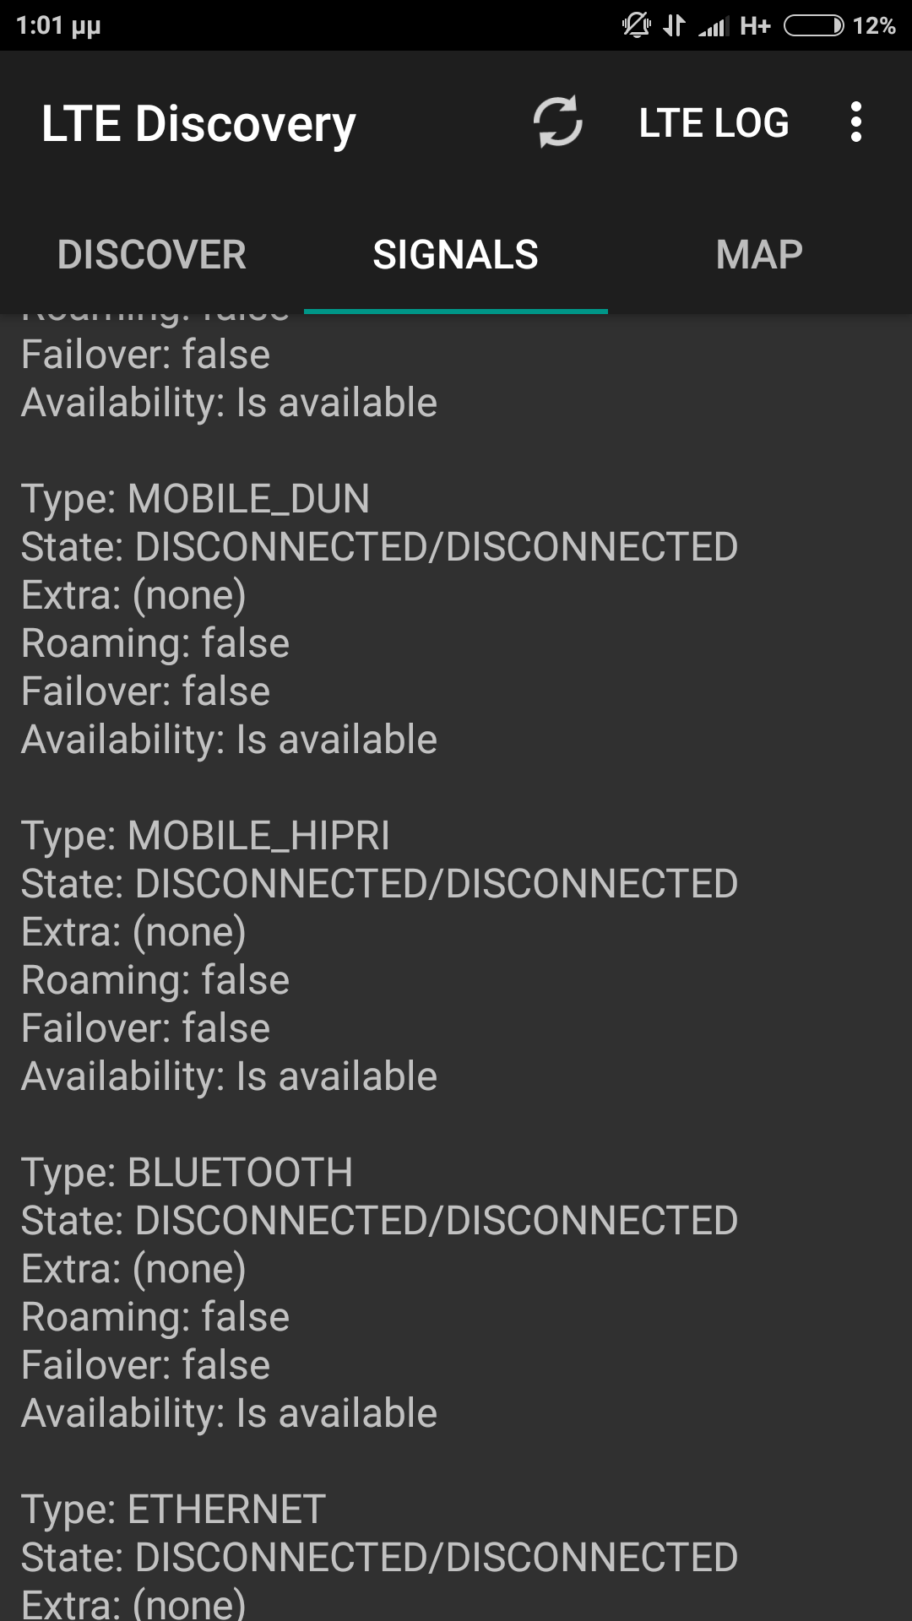Tap the data transfer arrows icon
Screen dimensions: 912x1621
click(x=674, y=25)
